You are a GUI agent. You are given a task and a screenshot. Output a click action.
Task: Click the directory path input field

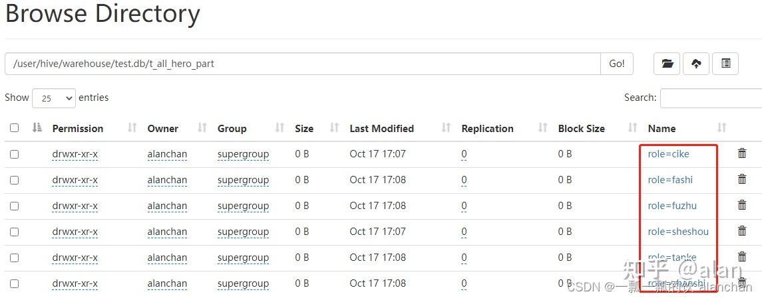(303, 64)
